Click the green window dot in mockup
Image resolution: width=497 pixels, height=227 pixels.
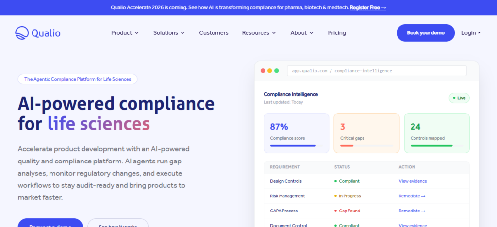(x=276, y=71)
